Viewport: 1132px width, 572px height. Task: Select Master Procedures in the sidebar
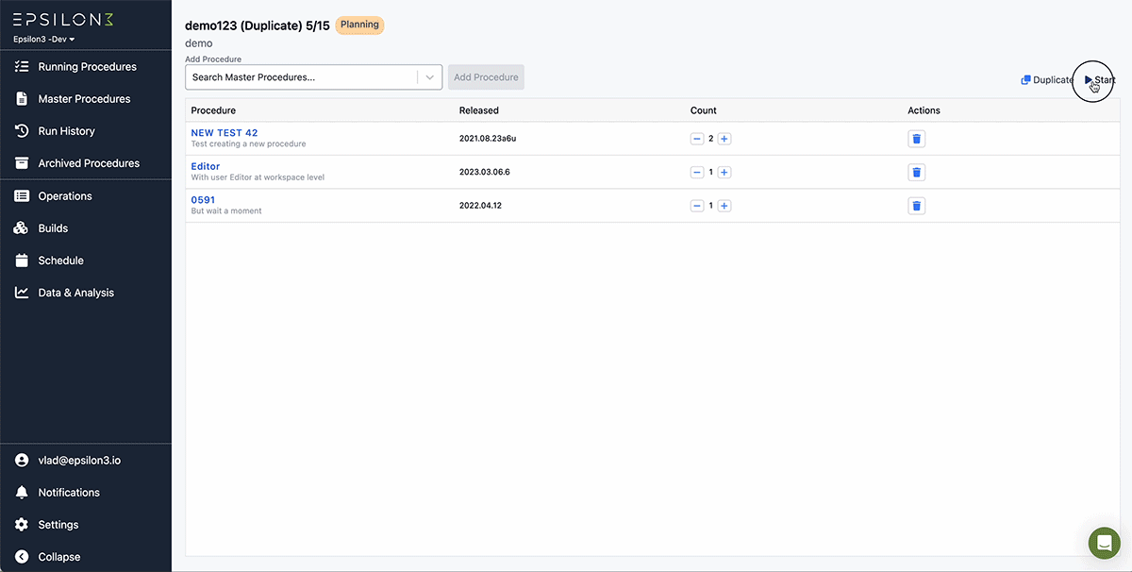(85, 98)
